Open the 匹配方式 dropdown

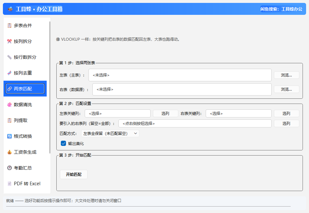point(110,134)
